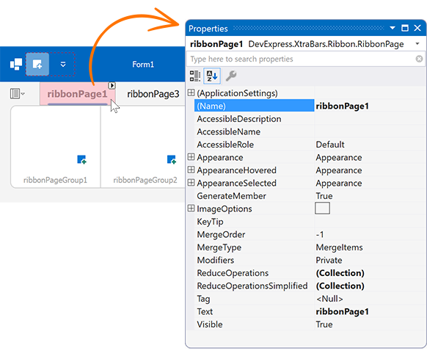The width and height of the screenshot is (427, 356).
Task: Click the add icon in ribbonPageGroup1
Action: (81, 159)
